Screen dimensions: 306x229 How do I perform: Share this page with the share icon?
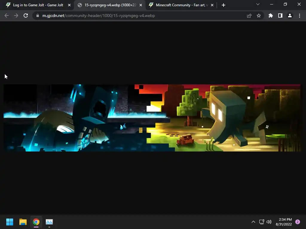[x=249, y=16]
